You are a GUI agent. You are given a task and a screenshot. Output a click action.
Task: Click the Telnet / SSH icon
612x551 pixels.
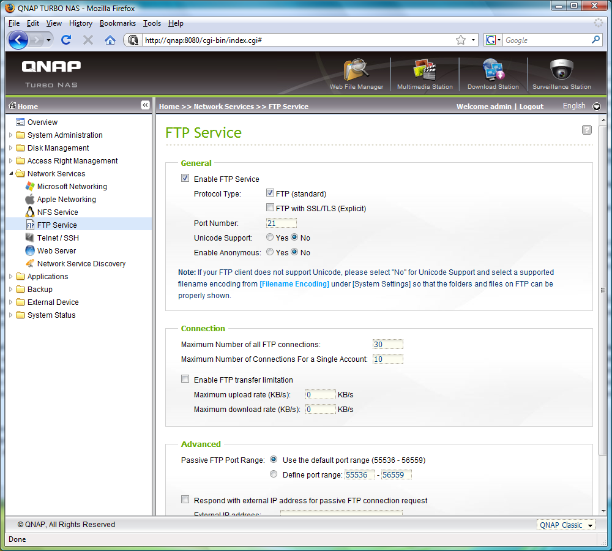(29, 238)
